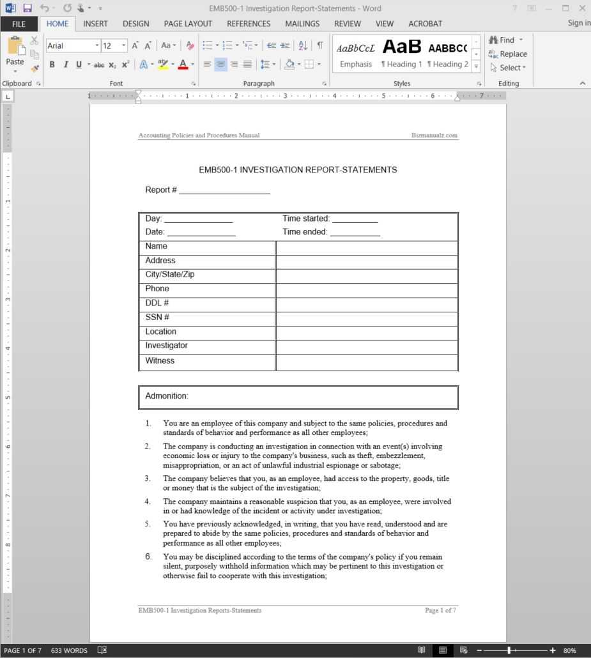Switch to the INSERT tab

(x=95, y=24)
